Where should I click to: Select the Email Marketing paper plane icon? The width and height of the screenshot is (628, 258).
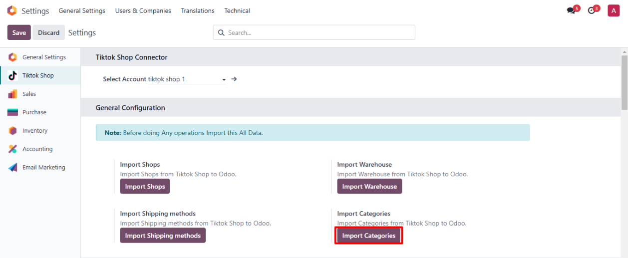click(13, 168)
